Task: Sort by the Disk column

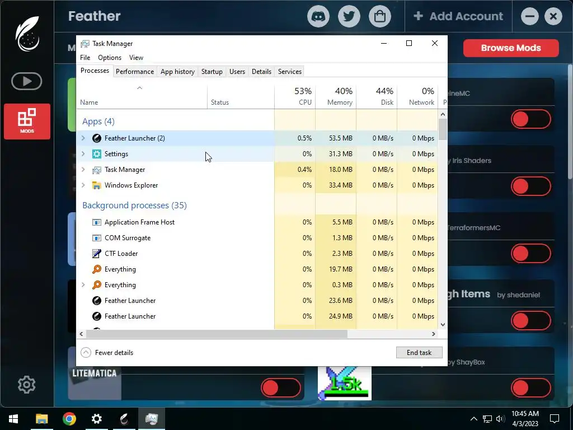Action: tap(377, 97)
